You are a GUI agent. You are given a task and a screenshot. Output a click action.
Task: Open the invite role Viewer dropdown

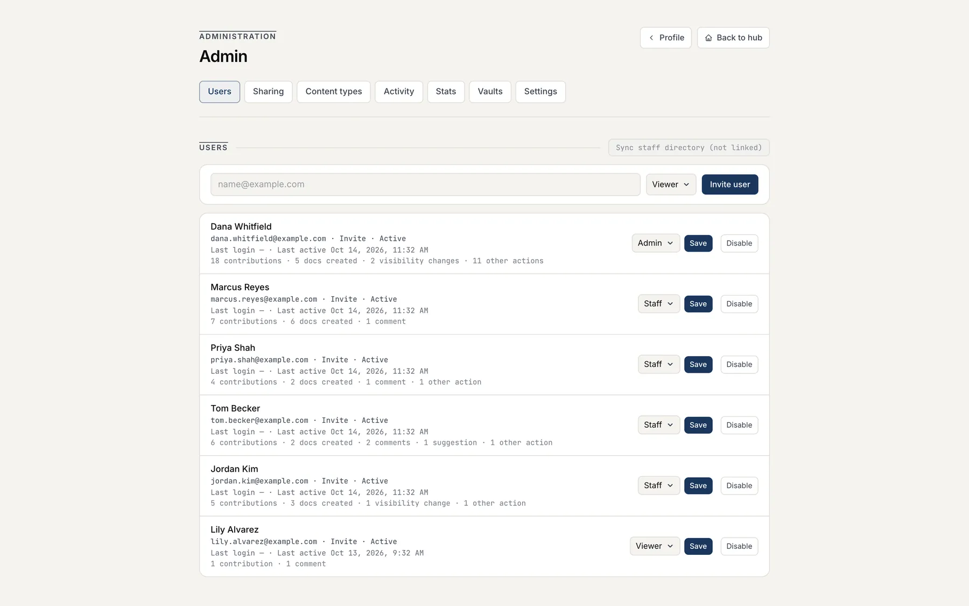click(x=671, y=184)
